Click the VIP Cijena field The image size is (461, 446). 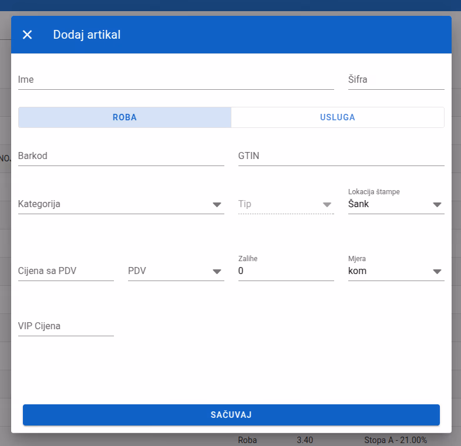tap(66, 326)
